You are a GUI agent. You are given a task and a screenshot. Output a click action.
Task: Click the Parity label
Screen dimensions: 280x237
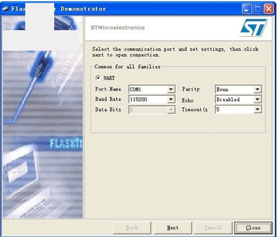pos(191,89)
